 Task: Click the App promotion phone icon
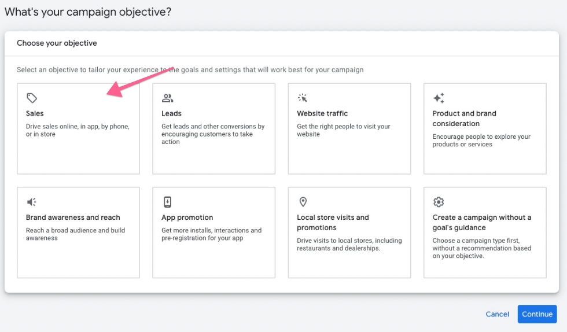(x=167, y=202)
